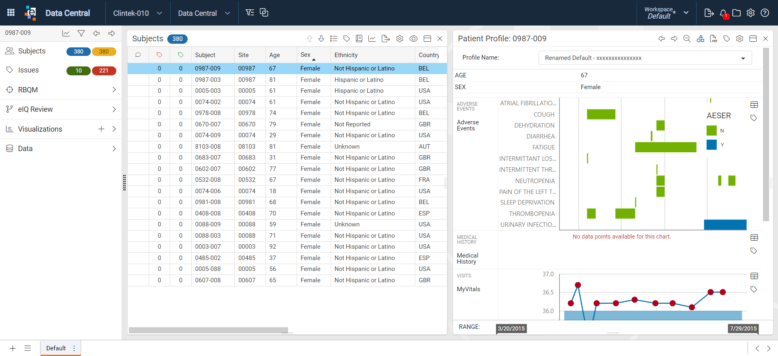Open the line chart icon in Subjects toolbar

(x=372, y=38)
